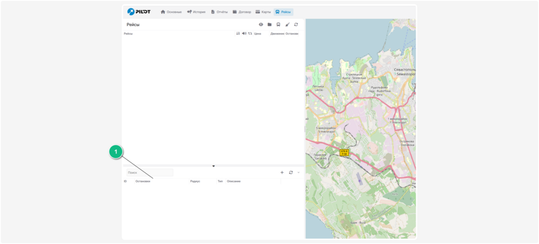Click the PILOT logo

[x=139, y=12]
